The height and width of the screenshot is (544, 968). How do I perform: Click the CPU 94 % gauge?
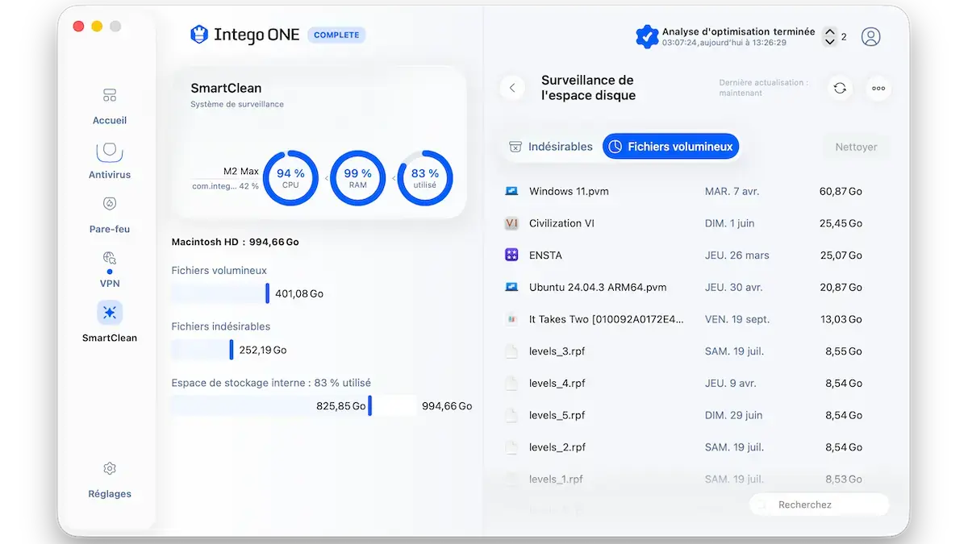[x=290, y=178]
